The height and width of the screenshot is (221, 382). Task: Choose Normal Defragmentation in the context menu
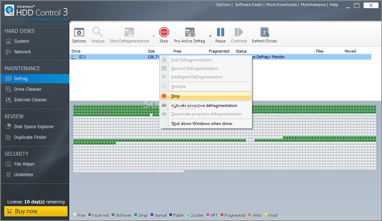[206, 68]
